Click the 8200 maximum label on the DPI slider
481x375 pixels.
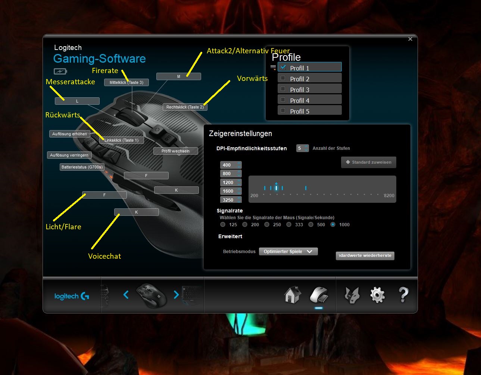[389, 196]
